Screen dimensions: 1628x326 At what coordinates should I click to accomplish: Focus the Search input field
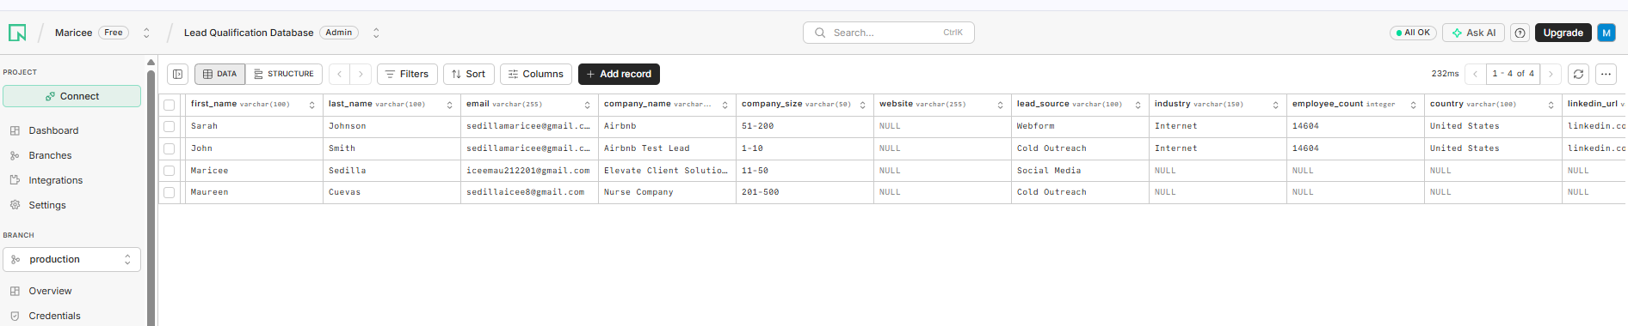888,33
